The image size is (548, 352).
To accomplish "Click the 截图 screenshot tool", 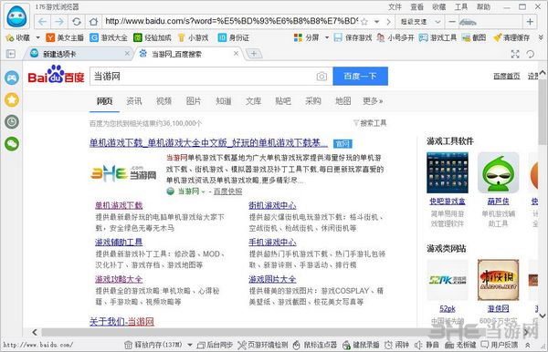I will point(474,37).
